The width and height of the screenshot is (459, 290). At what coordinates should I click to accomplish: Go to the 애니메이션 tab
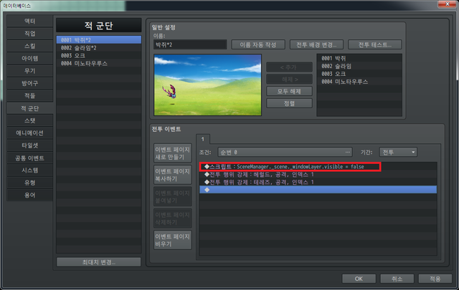tap(30, 133)
